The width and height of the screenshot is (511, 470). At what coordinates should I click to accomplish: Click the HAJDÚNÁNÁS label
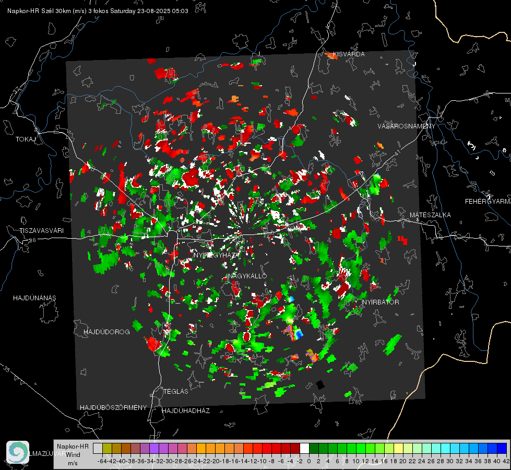pos(34,298)
